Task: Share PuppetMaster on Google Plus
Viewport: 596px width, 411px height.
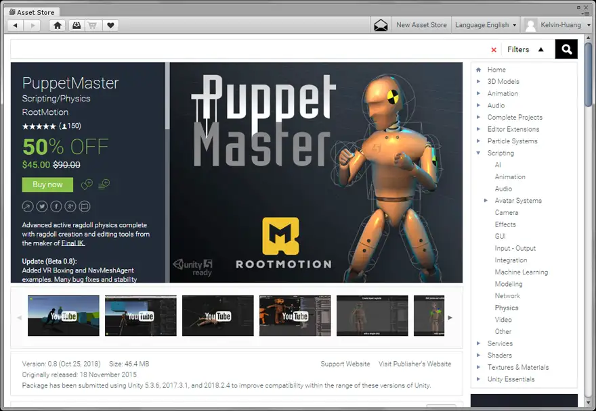Action: (x=70, y=206)
